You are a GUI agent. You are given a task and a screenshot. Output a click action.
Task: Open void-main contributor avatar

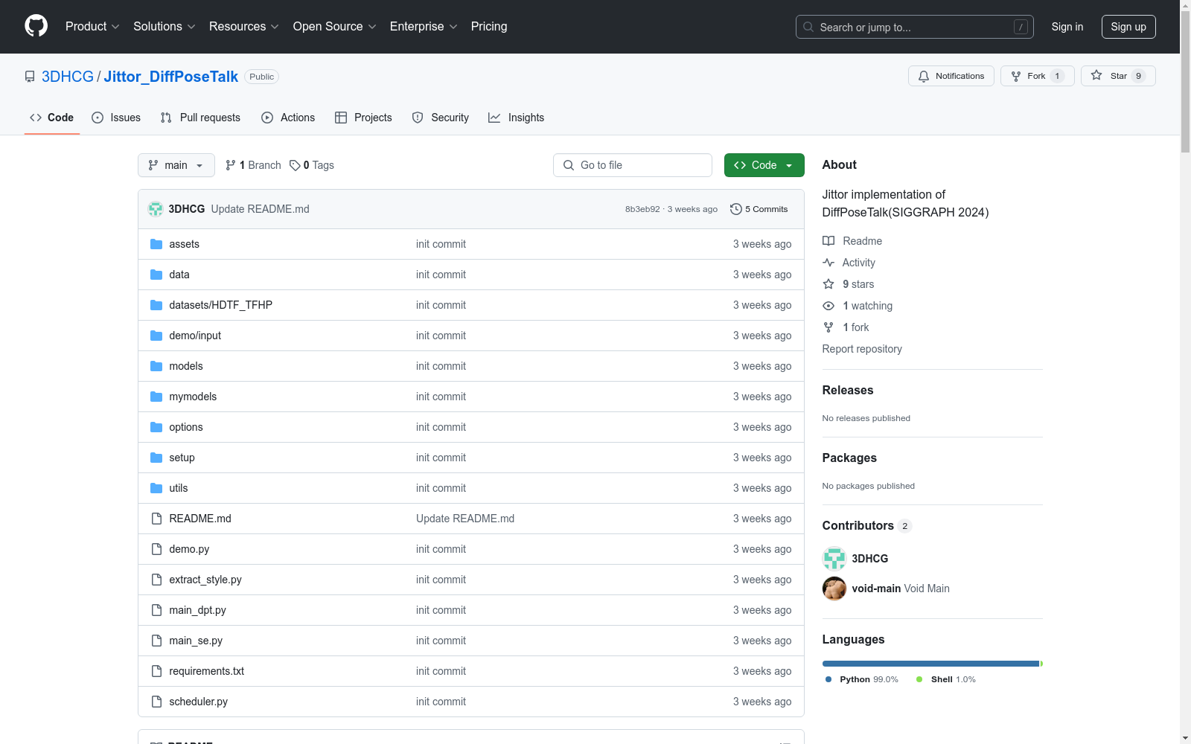[834, 589]
